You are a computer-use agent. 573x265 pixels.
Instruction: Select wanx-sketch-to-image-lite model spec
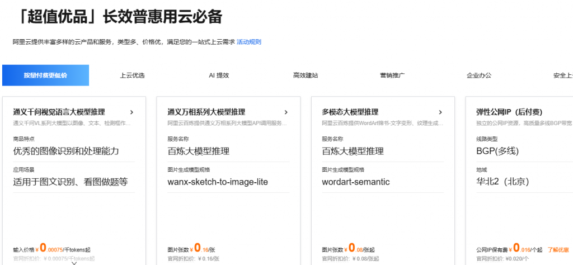[218, 182]
